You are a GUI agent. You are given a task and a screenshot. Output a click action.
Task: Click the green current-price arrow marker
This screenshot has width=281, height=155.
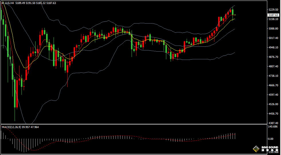pyautogui.click(x=235, y=15)
